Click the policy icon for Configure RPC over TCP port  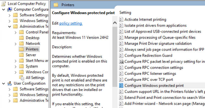coord(121,79)
